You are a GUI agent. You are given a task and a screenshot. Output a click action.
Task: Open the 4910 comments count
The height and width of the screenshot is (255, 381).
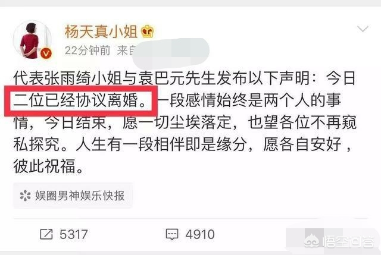[x=200, y=234]
